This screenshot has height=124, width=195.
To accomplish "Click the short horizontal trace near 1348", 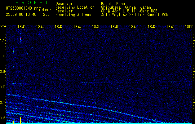I will 148,41.
